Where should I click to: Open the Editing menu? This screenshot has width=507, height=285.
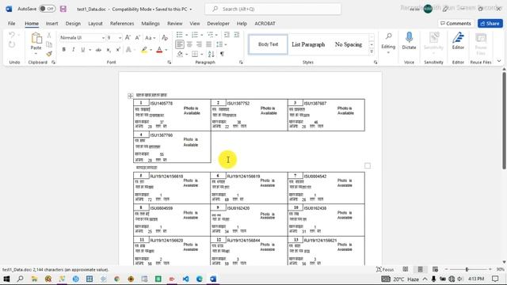point(388,43)
